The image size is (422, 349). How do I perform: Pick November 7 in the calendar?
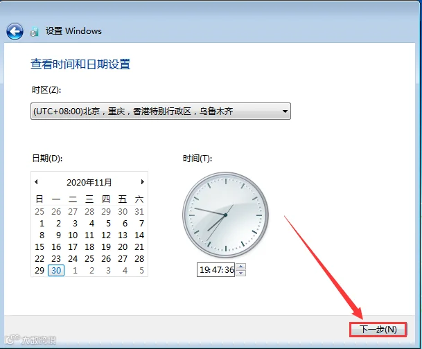coord(141,224)
